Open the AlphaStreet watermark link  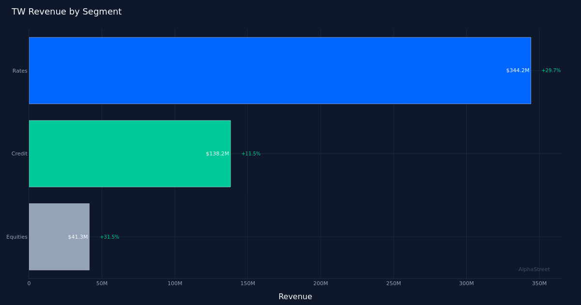point(534,270)
